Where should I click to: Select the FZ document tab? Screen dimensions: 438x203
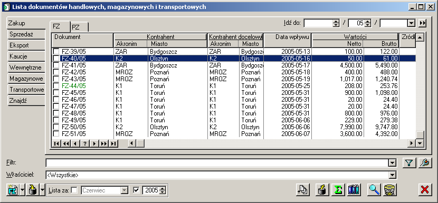60,26
